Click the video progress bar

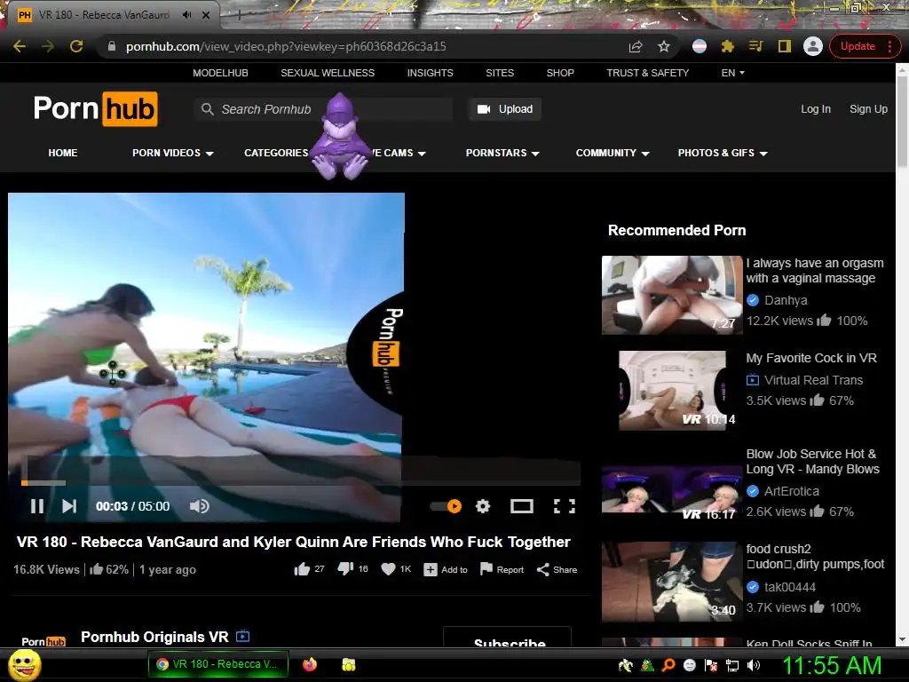pos(300,482)
